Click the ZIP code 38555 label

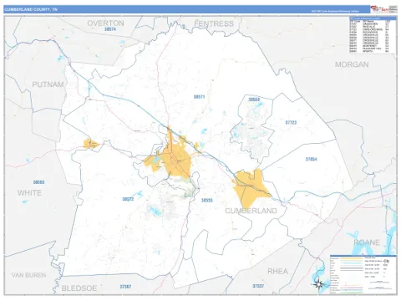point(207,200)
